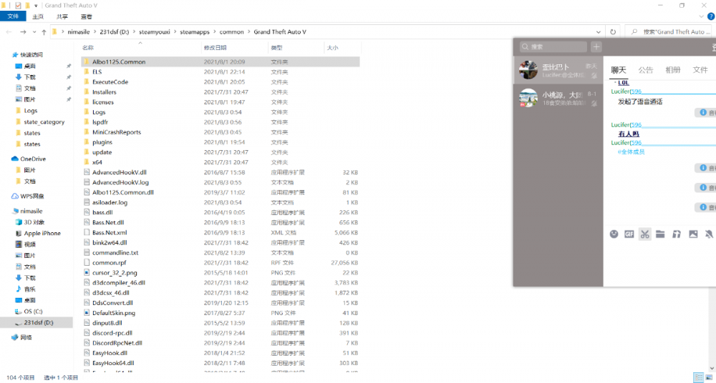716x383 pixels.
Task: Click common in the address breadcrumb
Action: [x=231, y=32]
